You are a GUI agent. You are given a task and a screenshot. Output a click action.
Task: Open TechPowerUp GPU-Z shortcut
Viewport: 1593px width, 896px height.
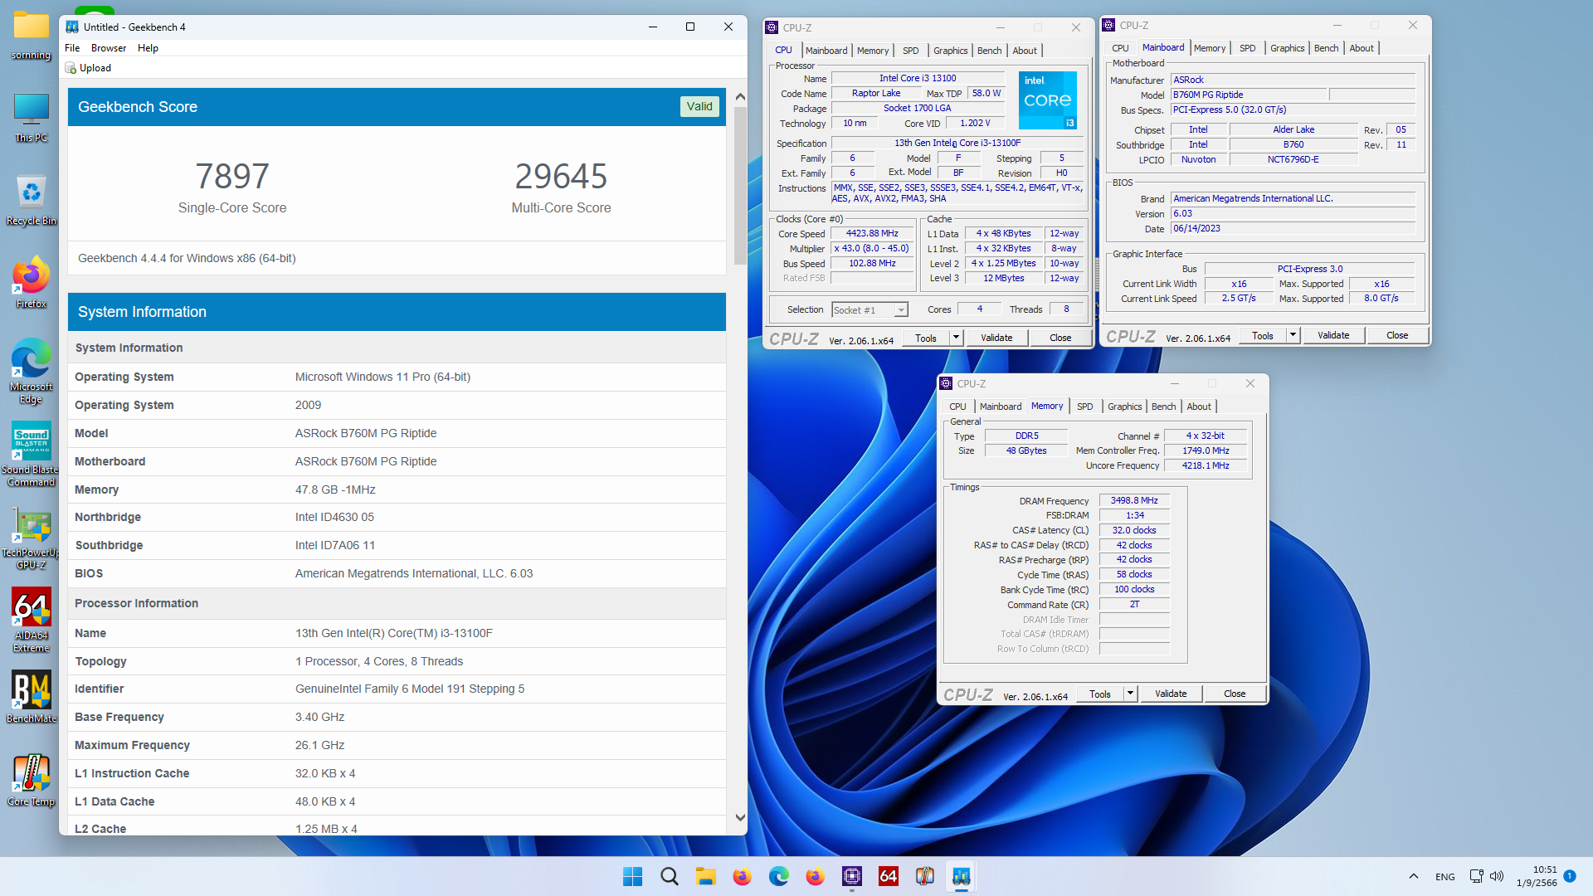(x=31, y=538)
